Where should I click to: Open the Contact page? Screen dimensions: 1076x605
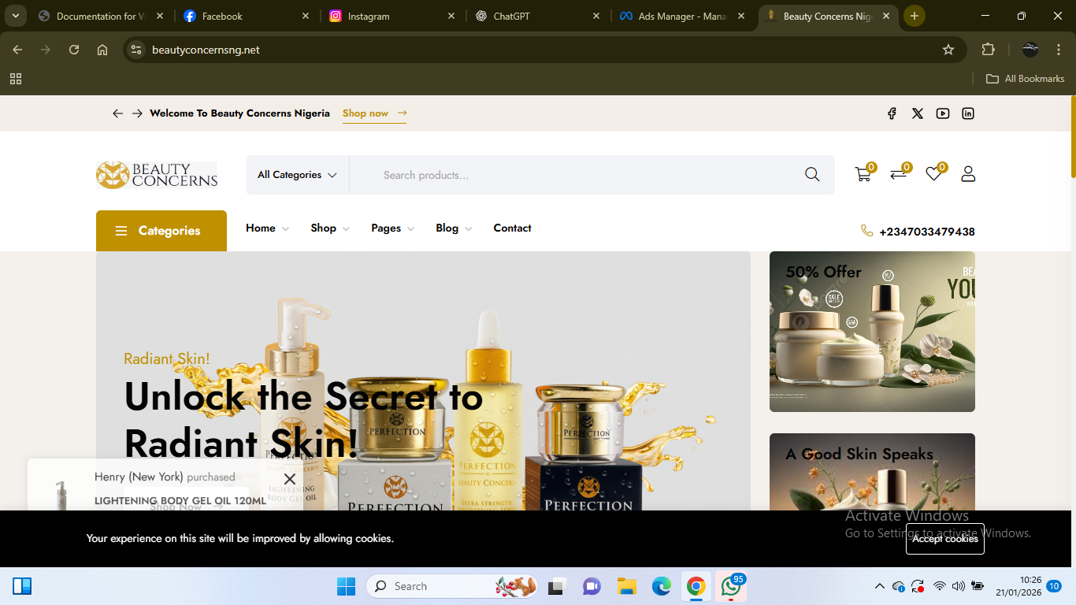512,228
